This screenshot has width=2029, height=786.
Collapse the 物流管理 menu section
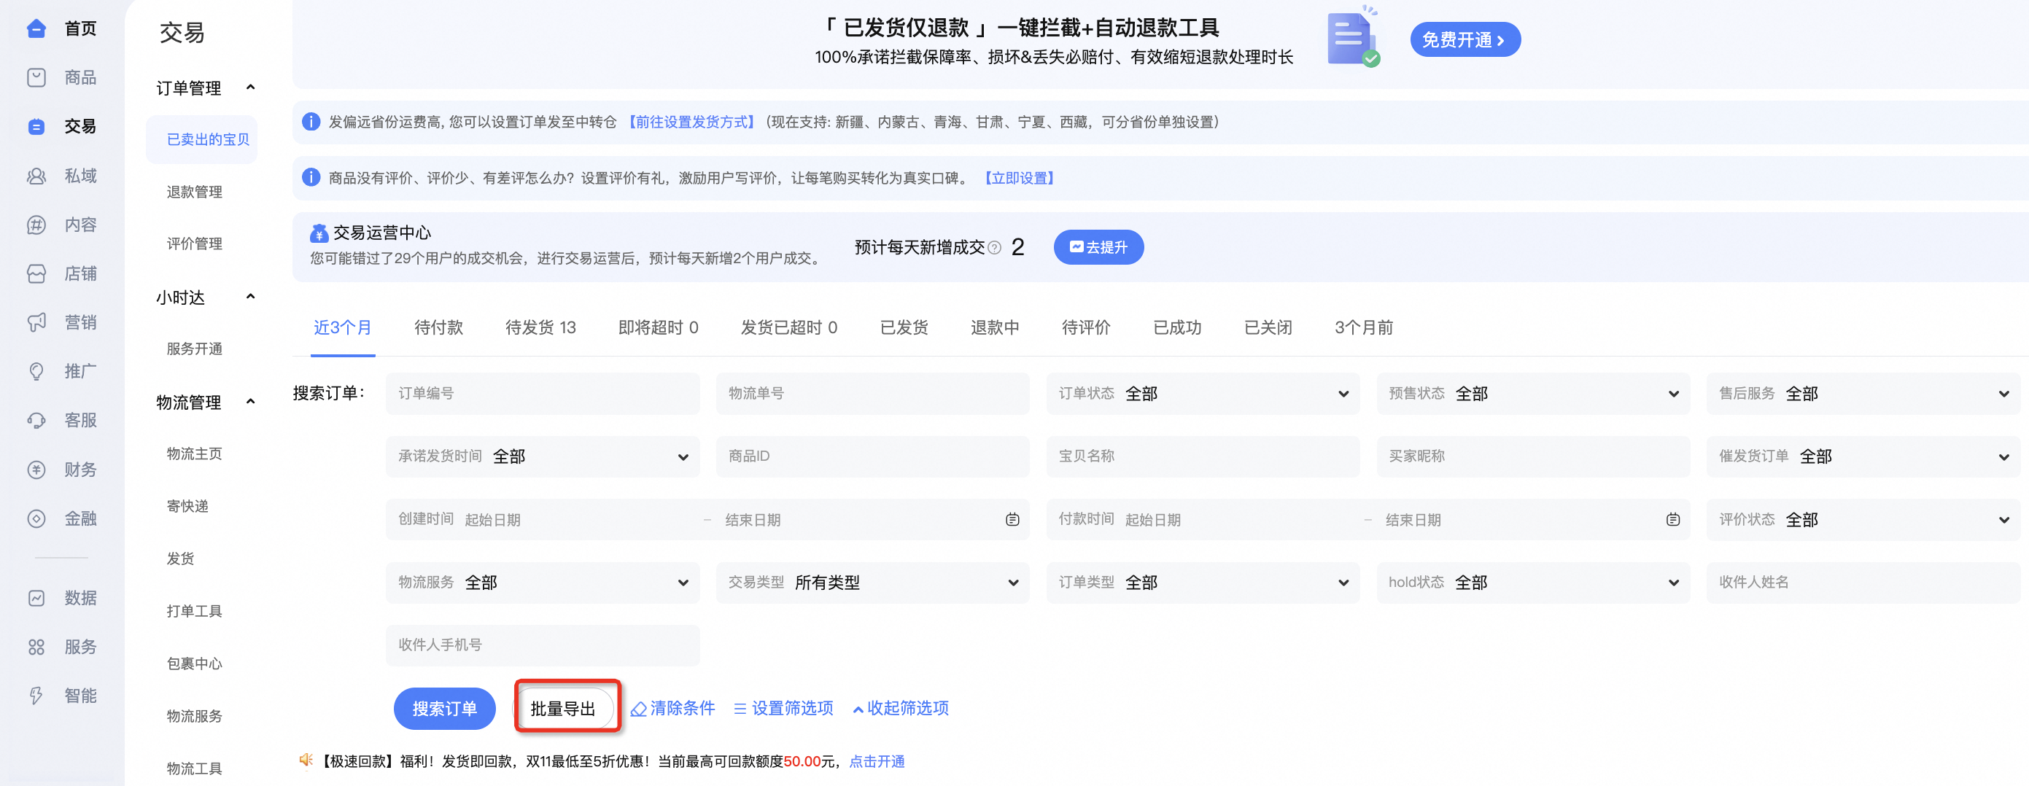pos(250,402)
